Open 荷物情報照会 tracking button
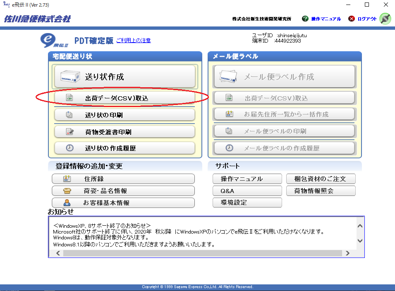Screen dimensions: 395x291 [321, 191]
